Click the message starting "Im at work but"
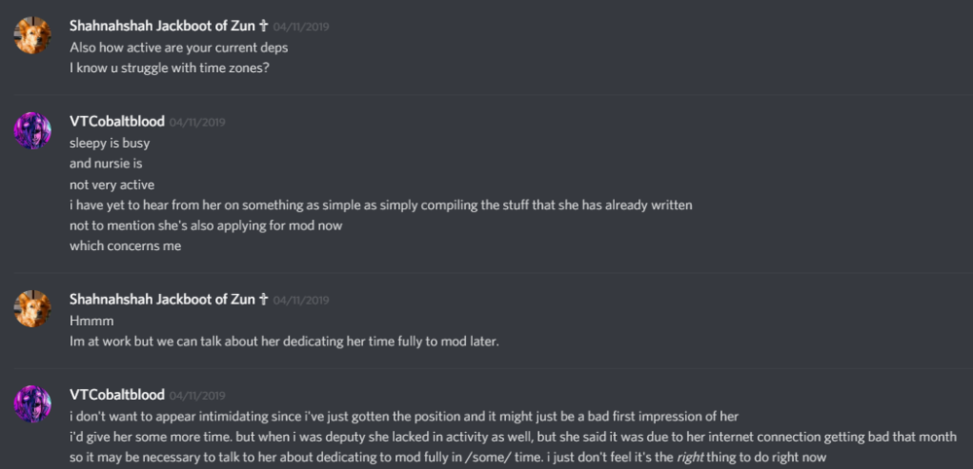The height and width of the screenshot is (469, 973). pyautogui.click(x=284, y=342)
